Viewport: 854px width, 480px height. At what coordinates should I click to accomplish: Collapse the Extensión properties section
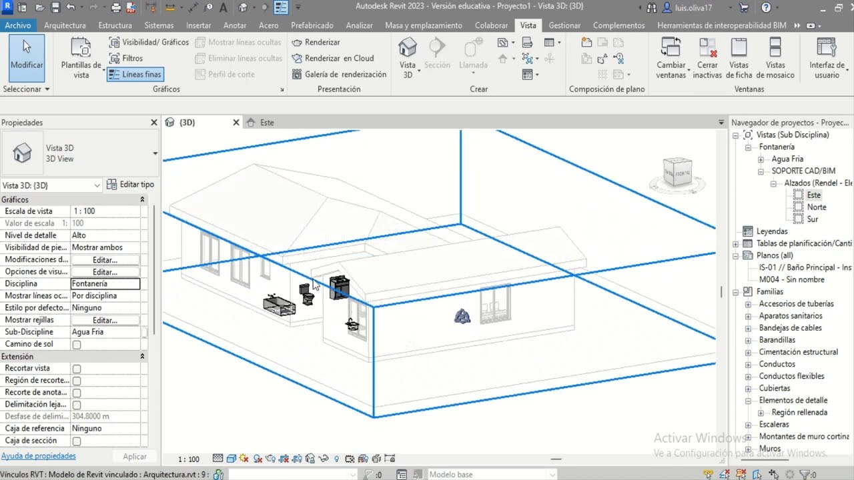tap(142, 357)
